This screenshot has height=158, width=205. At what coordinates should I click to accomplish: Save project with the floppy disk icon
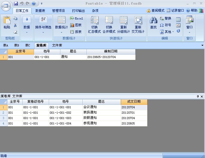pos(16,4)
